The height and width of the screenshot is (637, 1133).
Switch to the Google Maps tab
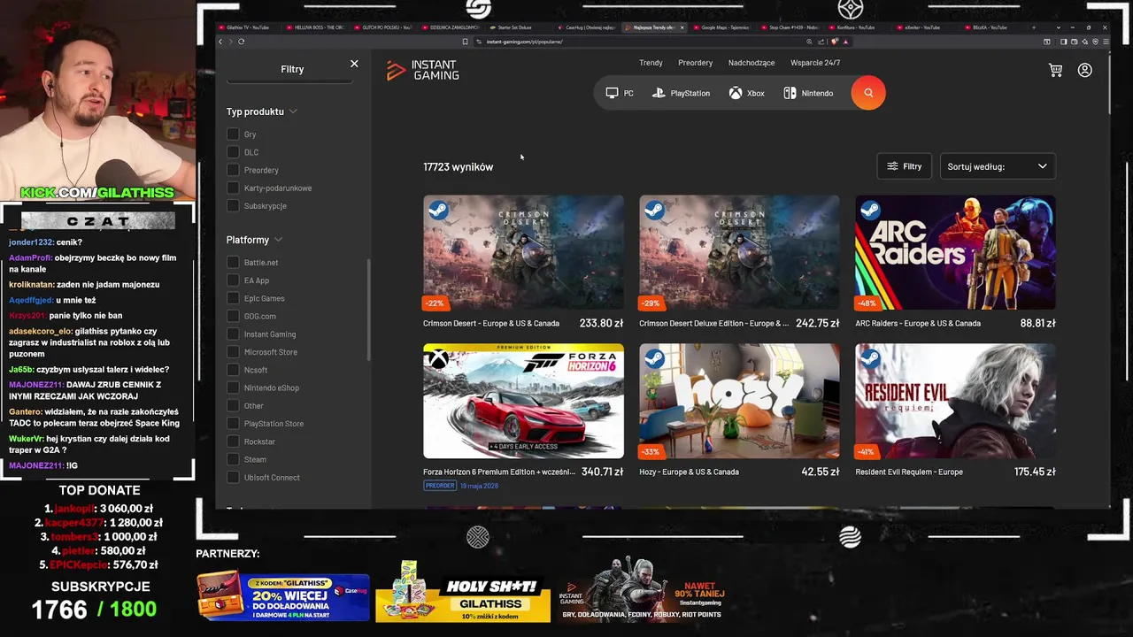(x=724, y=27)
